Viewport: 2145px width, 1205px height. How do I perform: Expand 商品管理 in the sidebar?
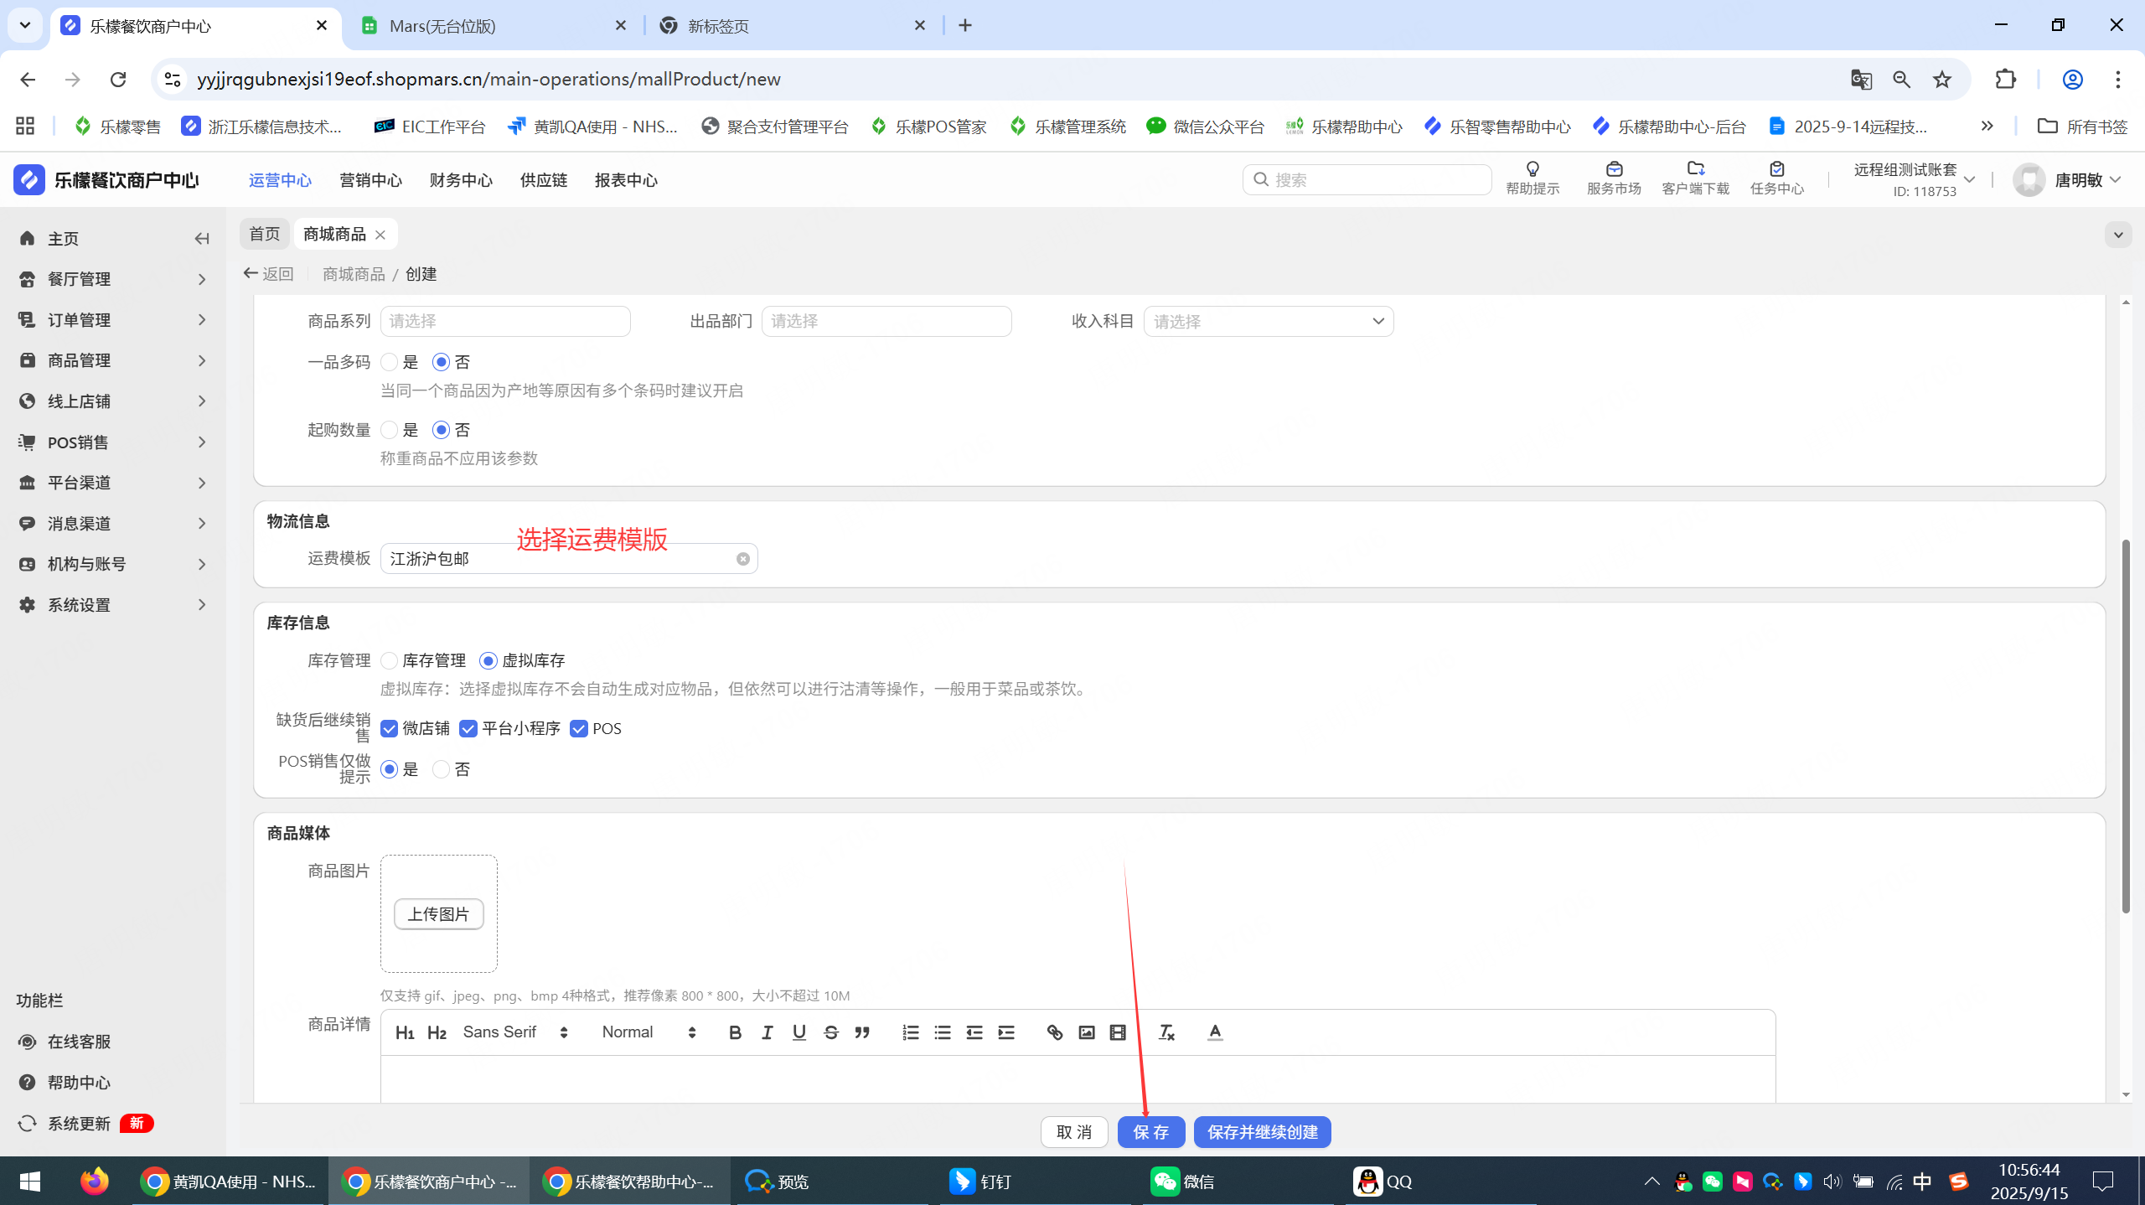click(x=113, y=360)
